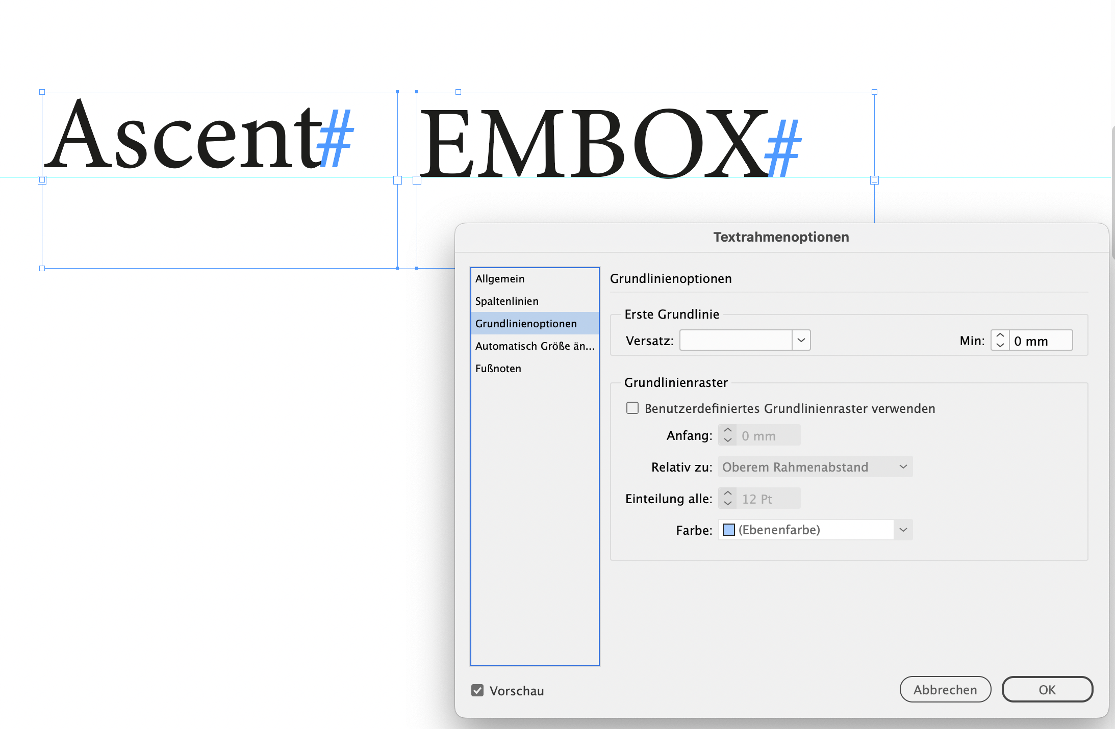Open the Versatz dropdown

click(x=801, y=340)
